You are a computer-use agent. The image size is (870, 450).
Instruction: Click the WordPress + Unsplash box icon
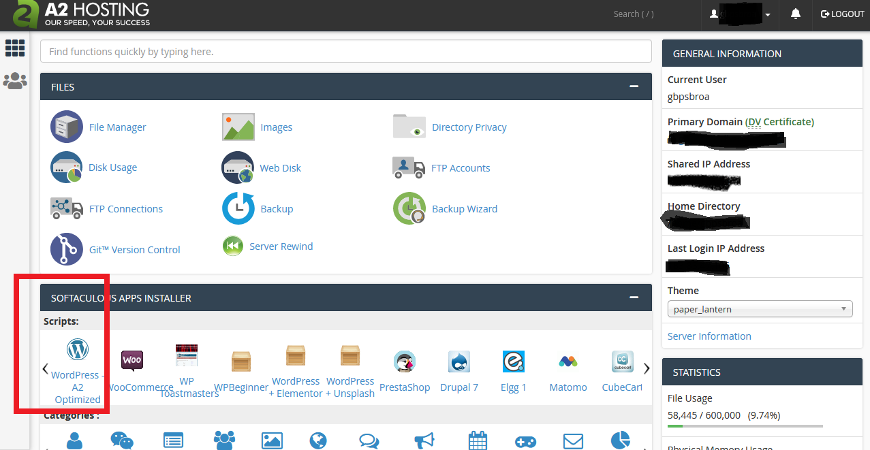click(x=349, y=355)
